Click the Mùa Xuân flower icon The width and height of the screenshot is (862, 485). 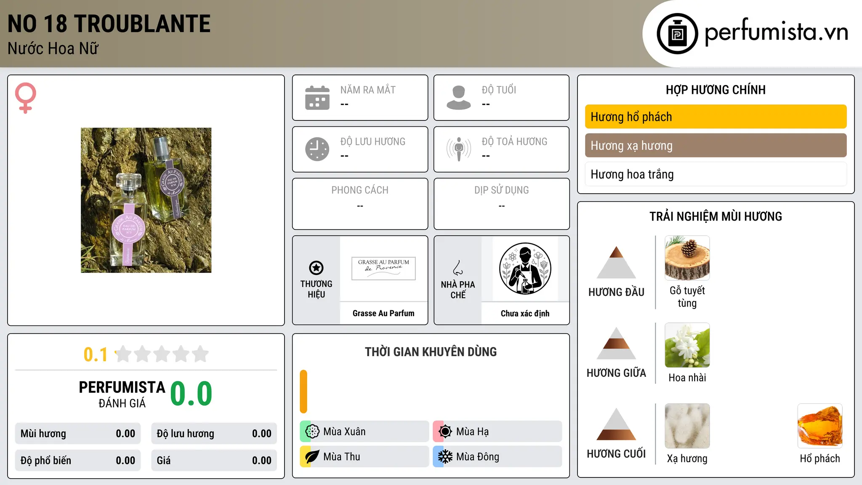[312, 432]
